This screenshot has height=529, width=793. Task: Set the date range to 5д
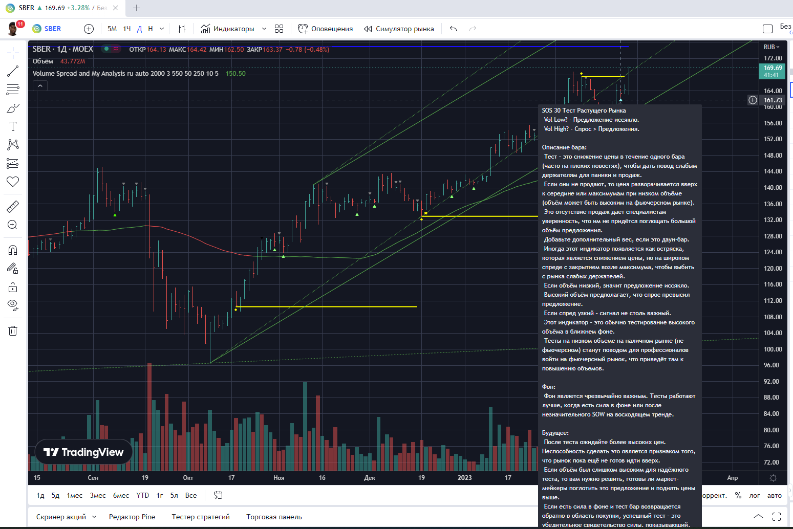55,495
